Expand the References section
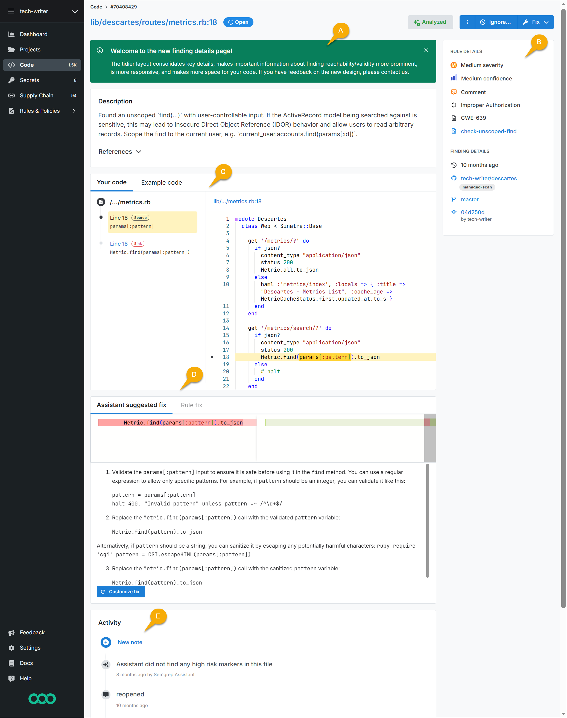 point(119,152)
